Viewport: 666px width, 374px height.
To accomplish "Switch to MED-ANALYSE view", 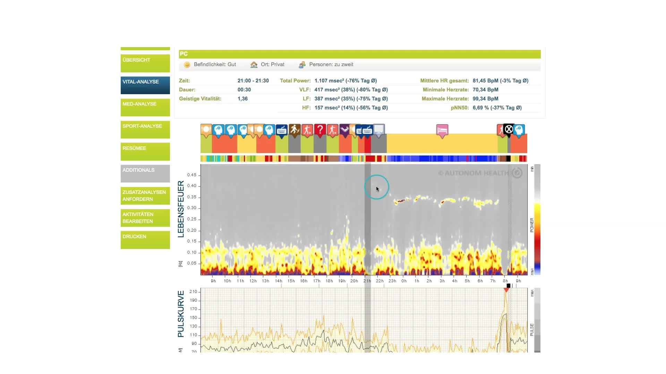I will coord(145,107).
